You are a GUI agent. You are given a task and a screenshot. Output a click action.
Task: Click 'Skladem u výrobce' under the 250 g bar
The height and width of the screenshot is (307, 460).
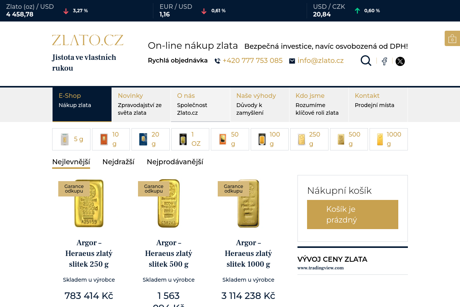pyautogui.click(x=89, y=280)
